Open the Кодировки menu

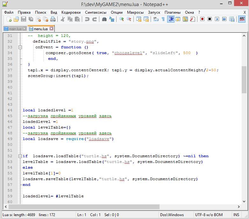tap(71, 12)
